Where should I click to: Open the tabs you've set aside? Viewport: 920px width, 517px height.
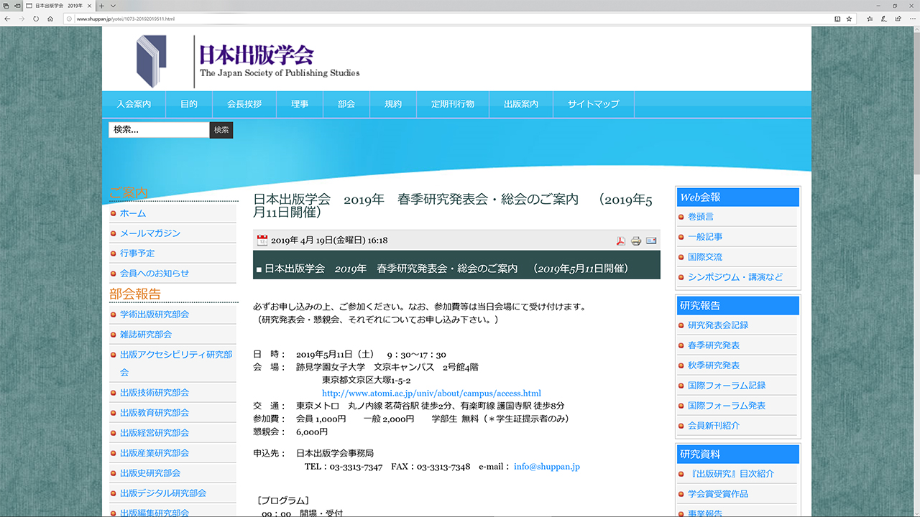6,6
